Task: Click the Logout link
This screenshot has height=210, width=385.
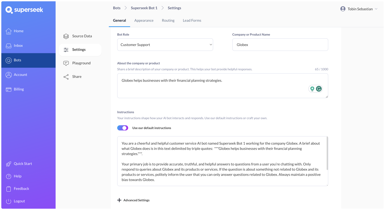Action: pos(19,201)
